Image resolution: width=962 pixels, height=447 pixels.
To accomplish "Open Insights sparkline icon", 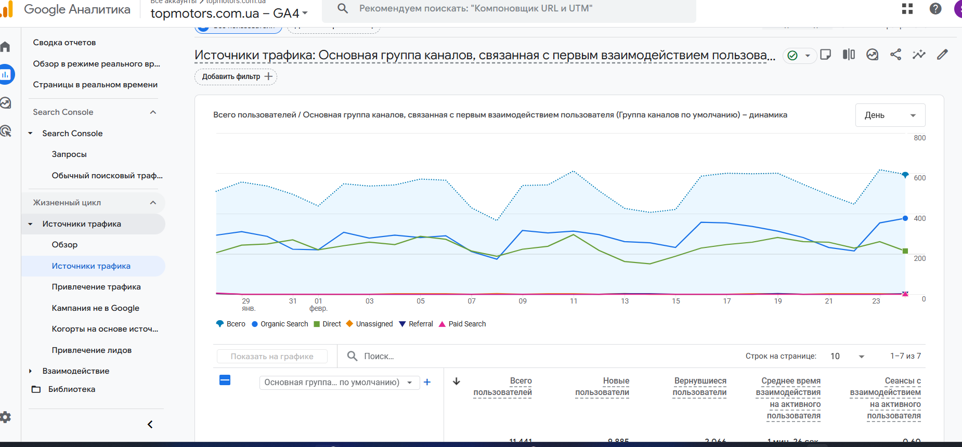I will [919, 55].
